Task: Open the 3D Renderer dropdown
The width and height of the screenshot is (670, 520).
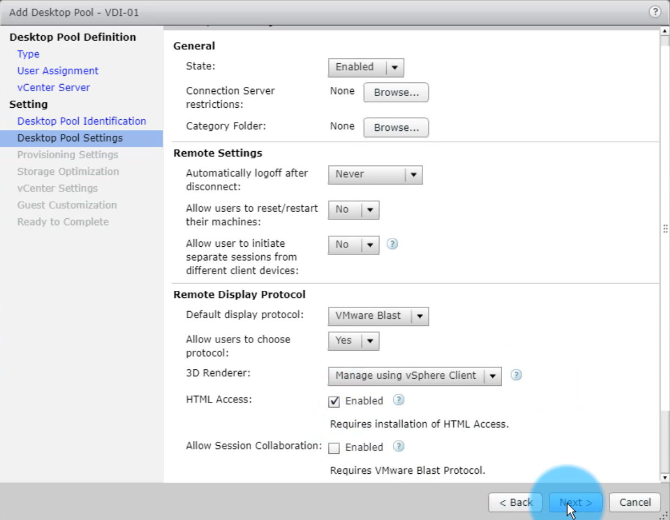Action: coord(415,376)
